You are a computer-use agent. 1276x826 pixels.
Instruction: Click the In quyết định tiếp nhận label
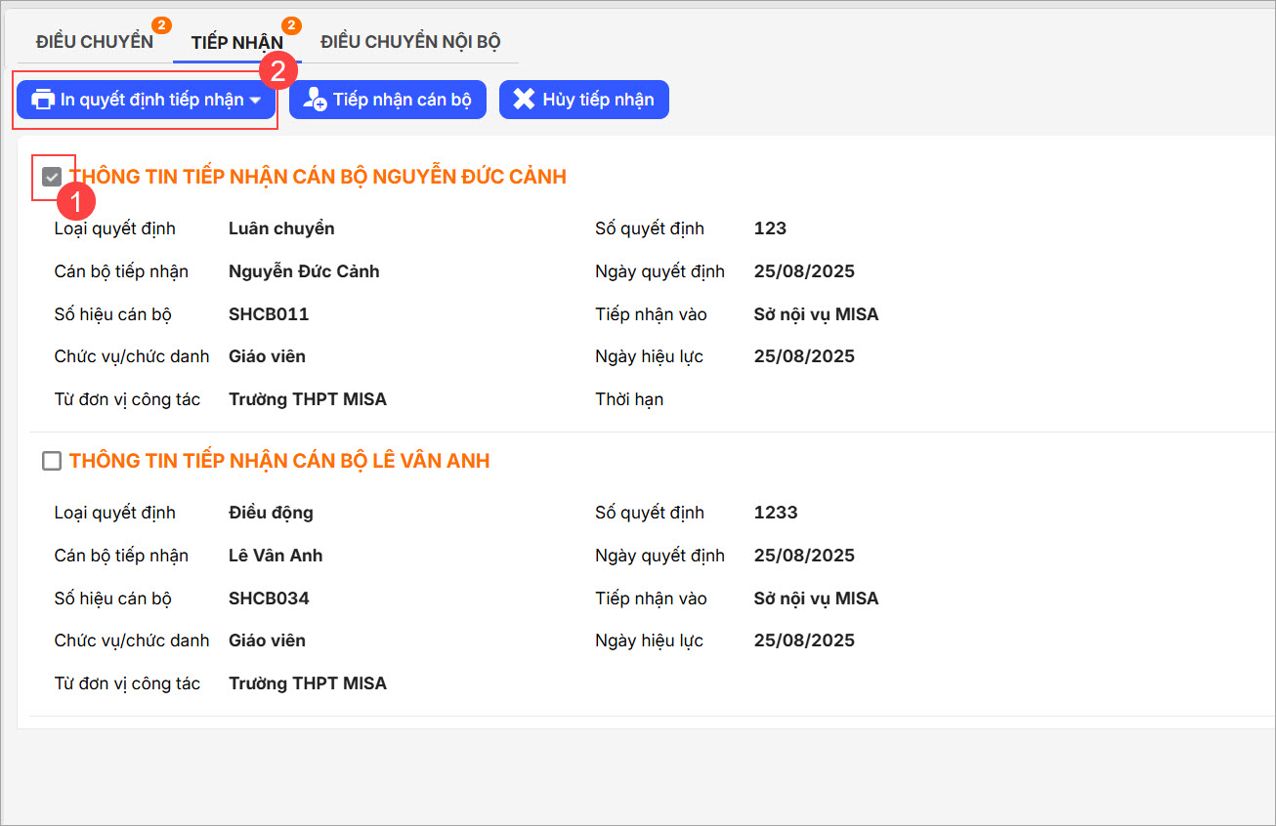(x=151, y=100)
